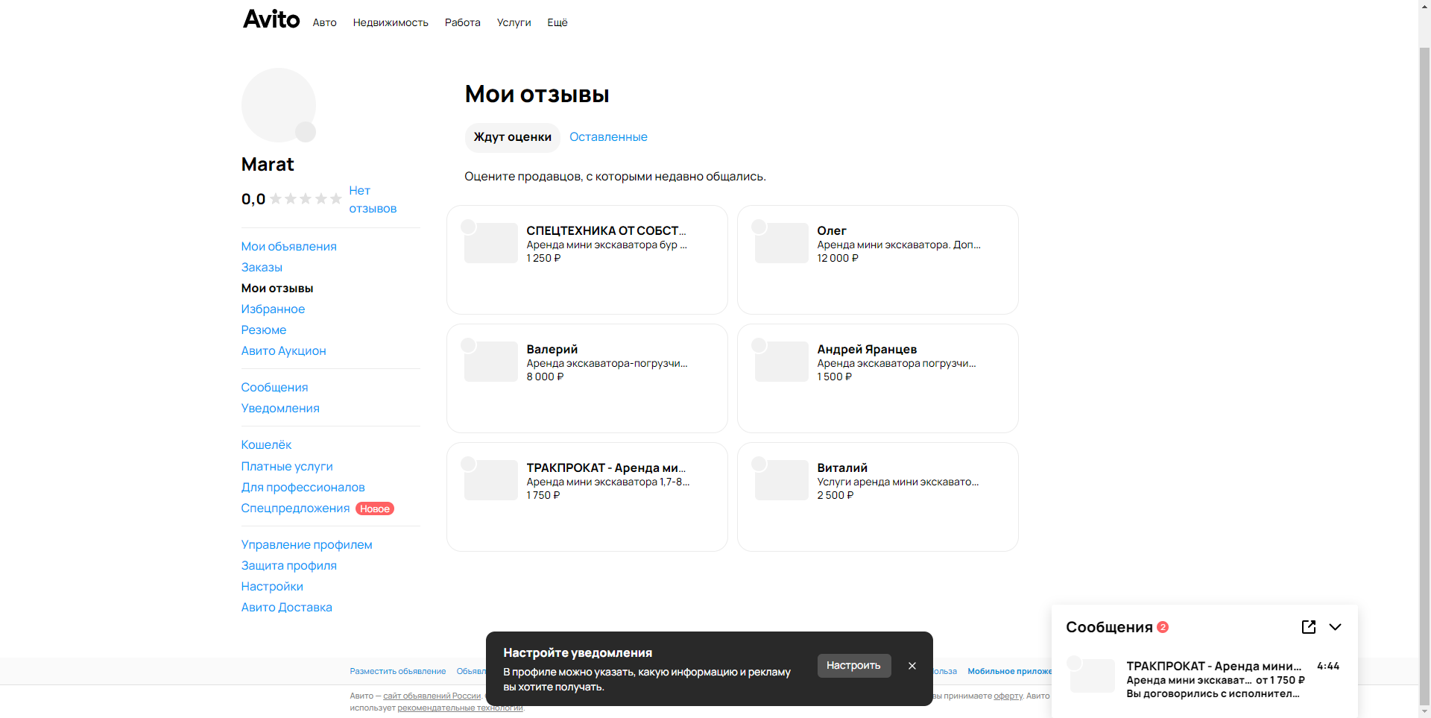Viewport: 1431px width, 718px height.
Task: Open Уведомления section
Action: pyautogui.click(x=280, y=408)
